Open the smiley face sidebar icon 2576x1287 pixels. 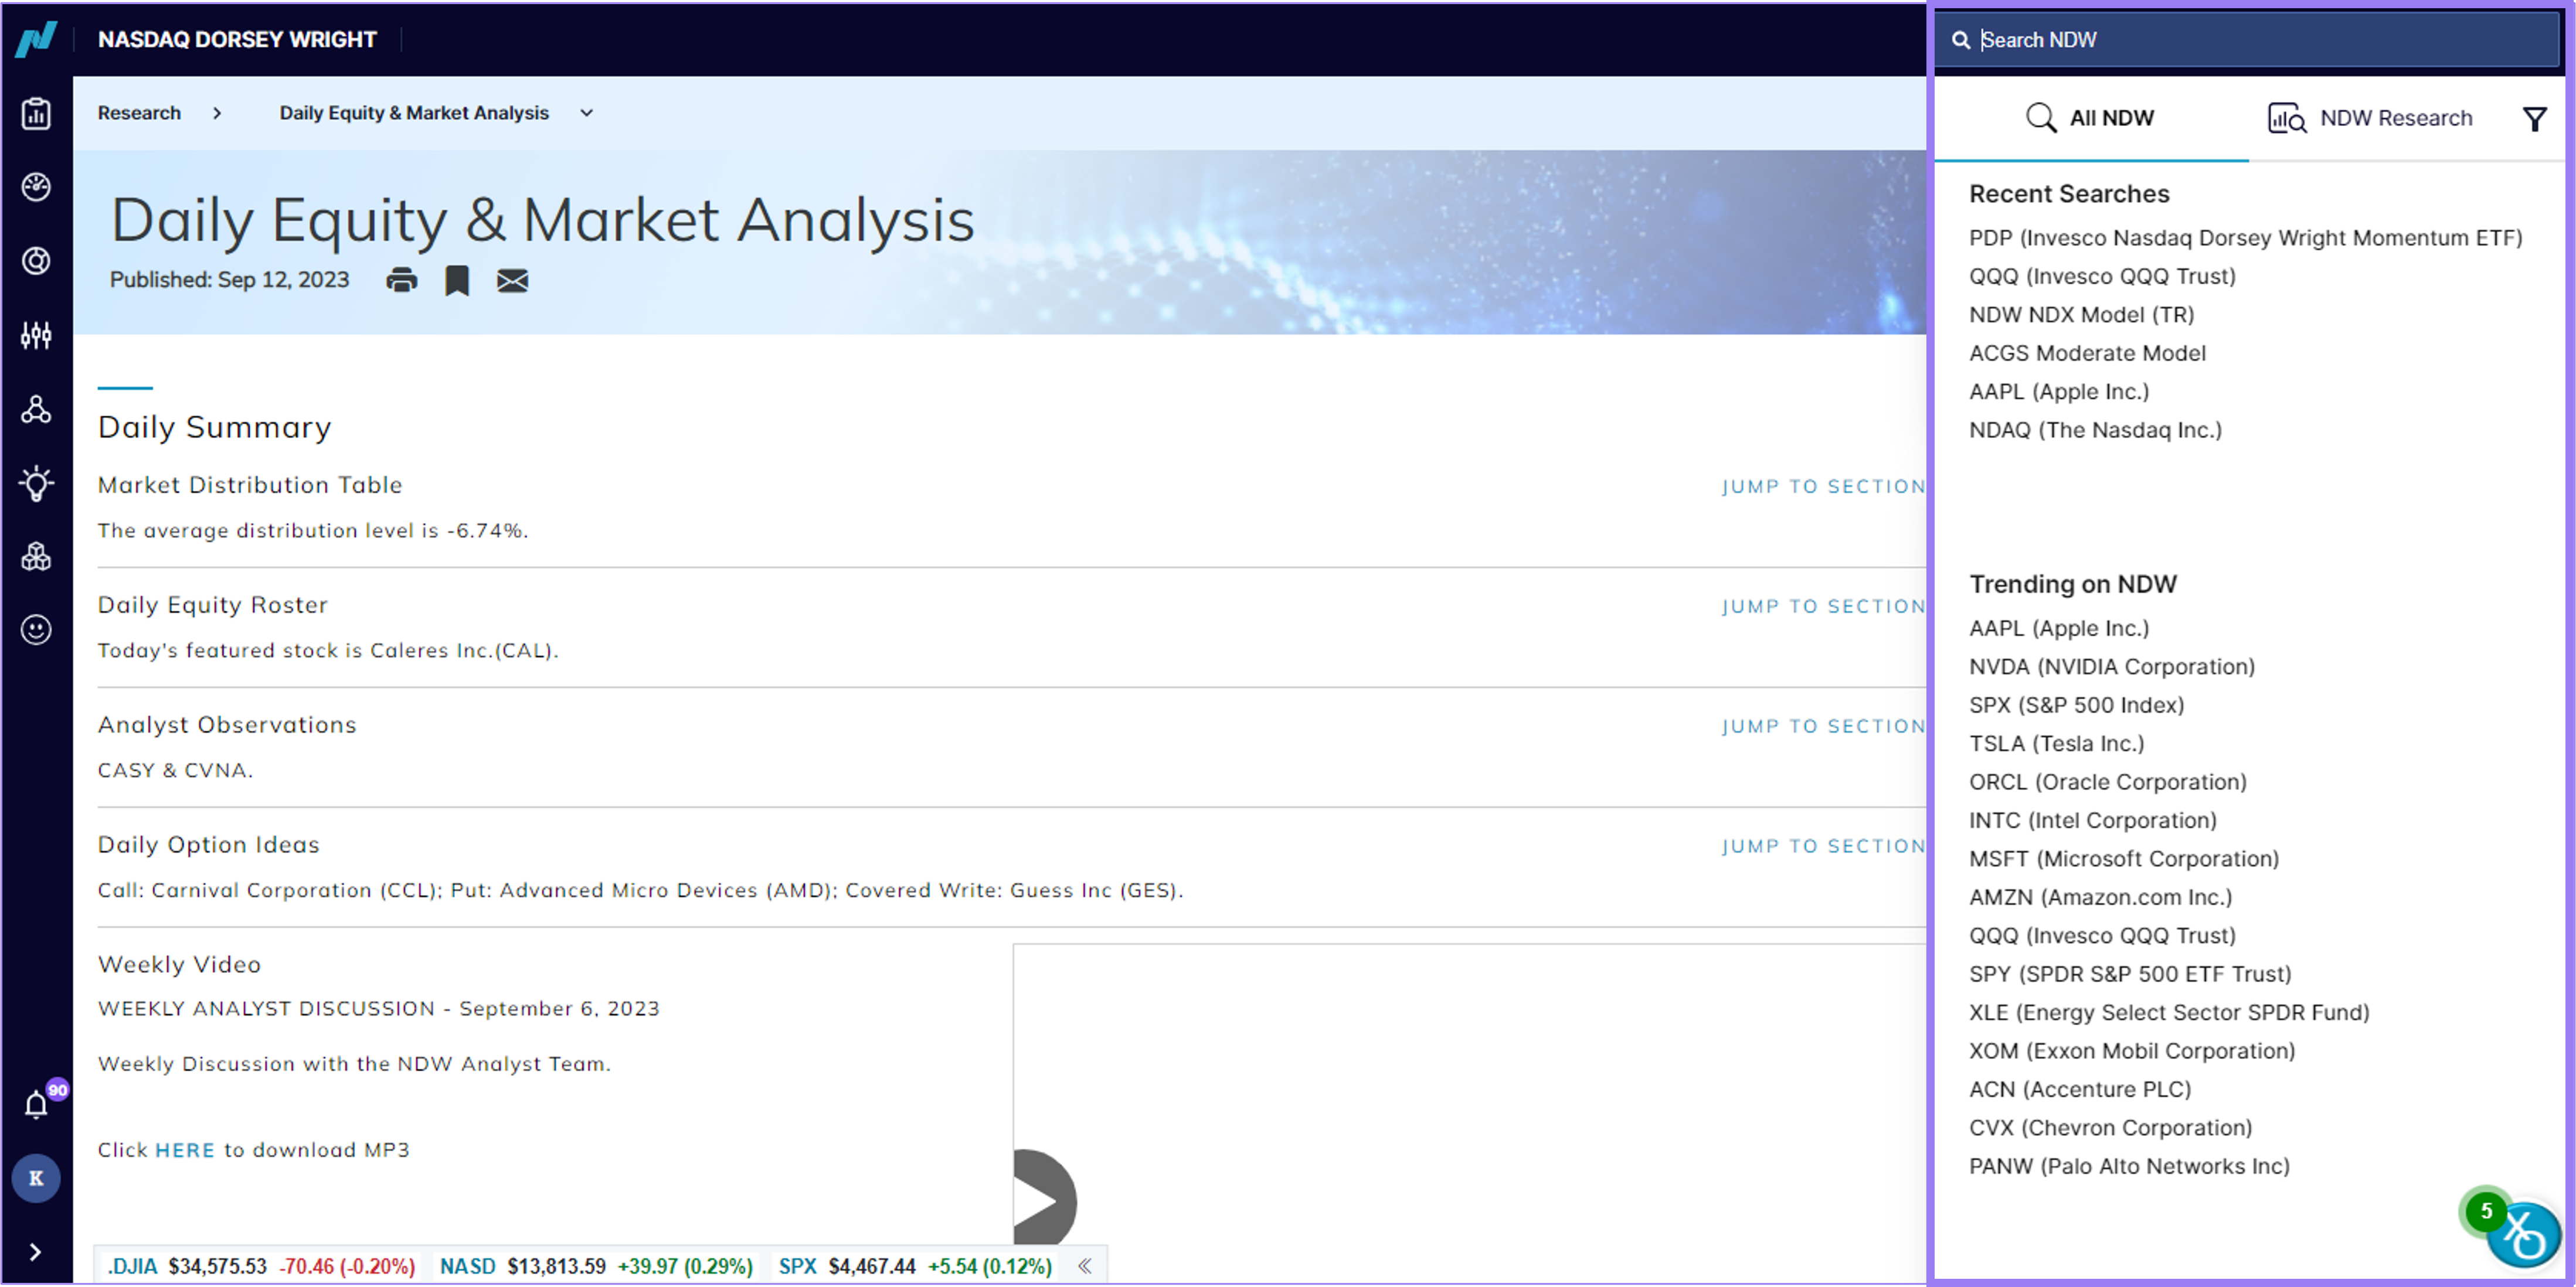[36, 630]
